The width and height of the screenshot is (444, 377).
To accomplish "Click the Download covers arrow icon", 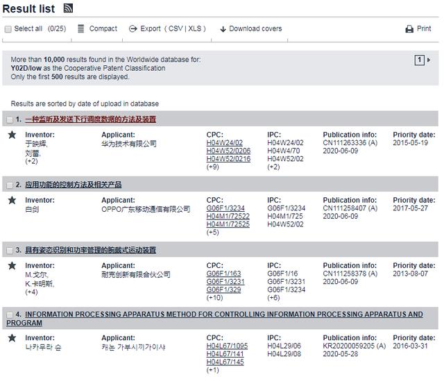I will [x=223, y=29].
